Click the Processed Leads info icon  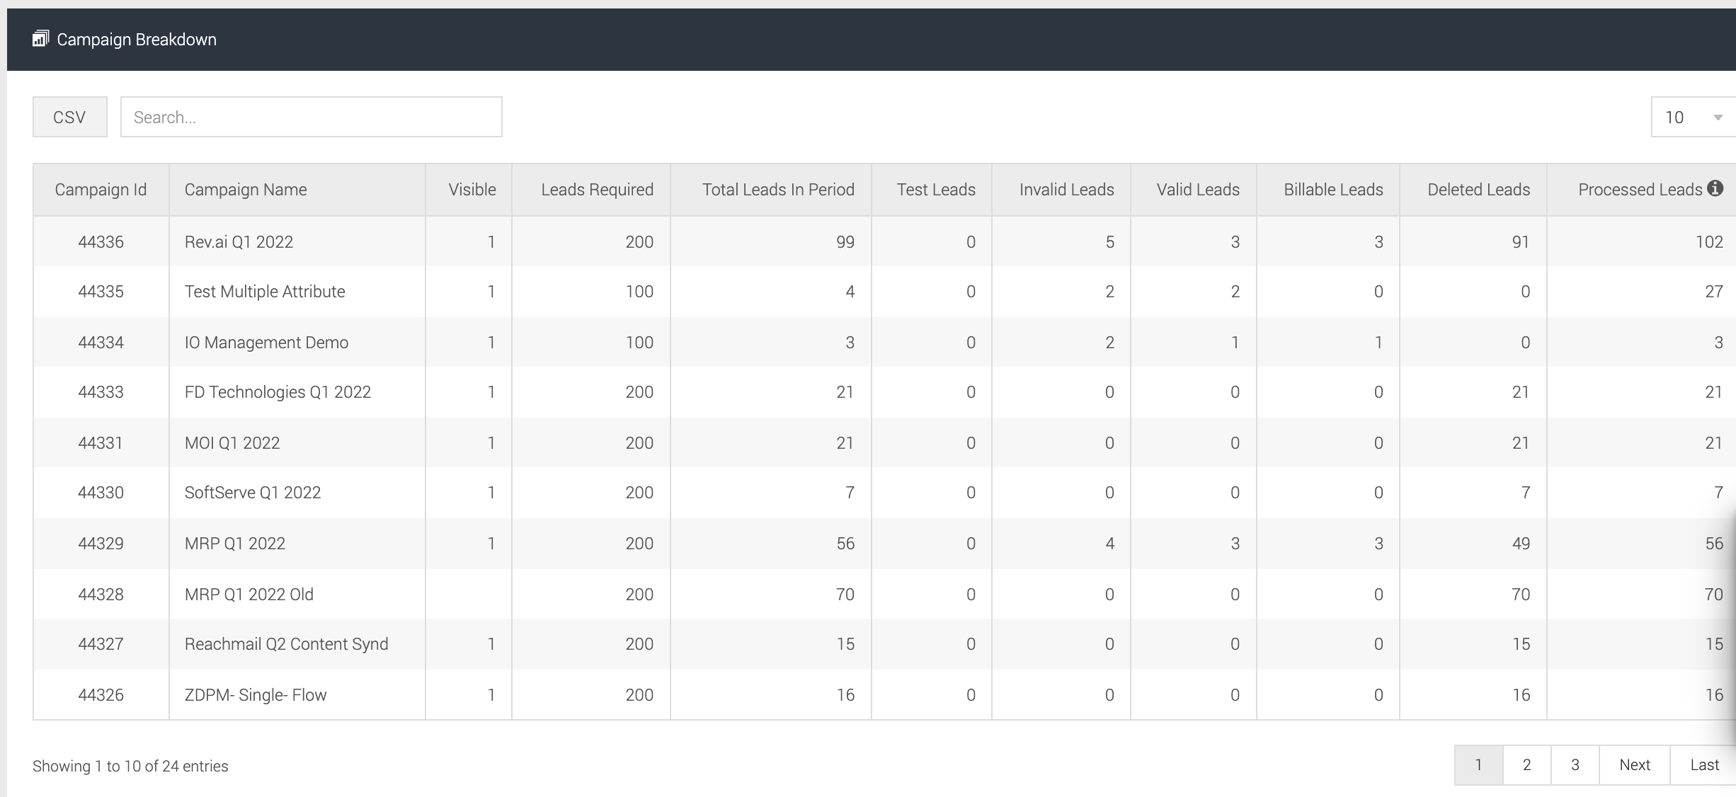[x=1715, y=188]
